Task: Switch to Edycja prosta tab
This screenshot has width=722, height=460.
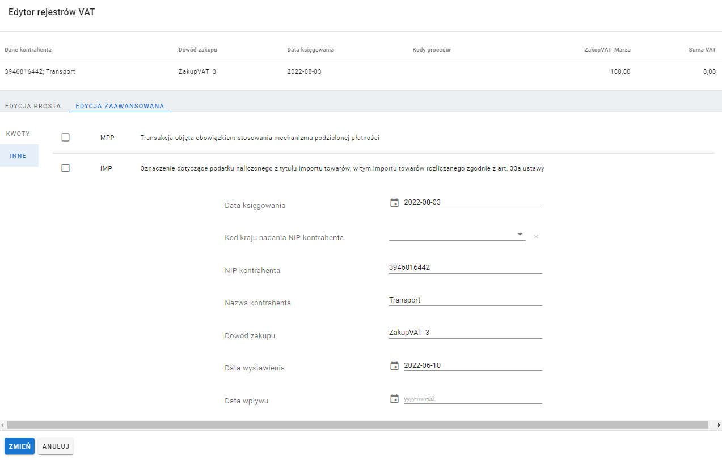Action: (x=32, y=106)
